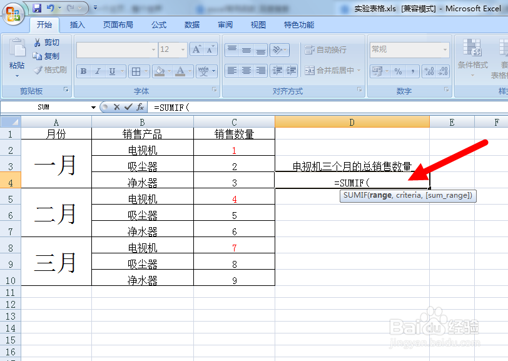This screenshot has height=361, width=508.
Task: Align text left
Action: 232,71
